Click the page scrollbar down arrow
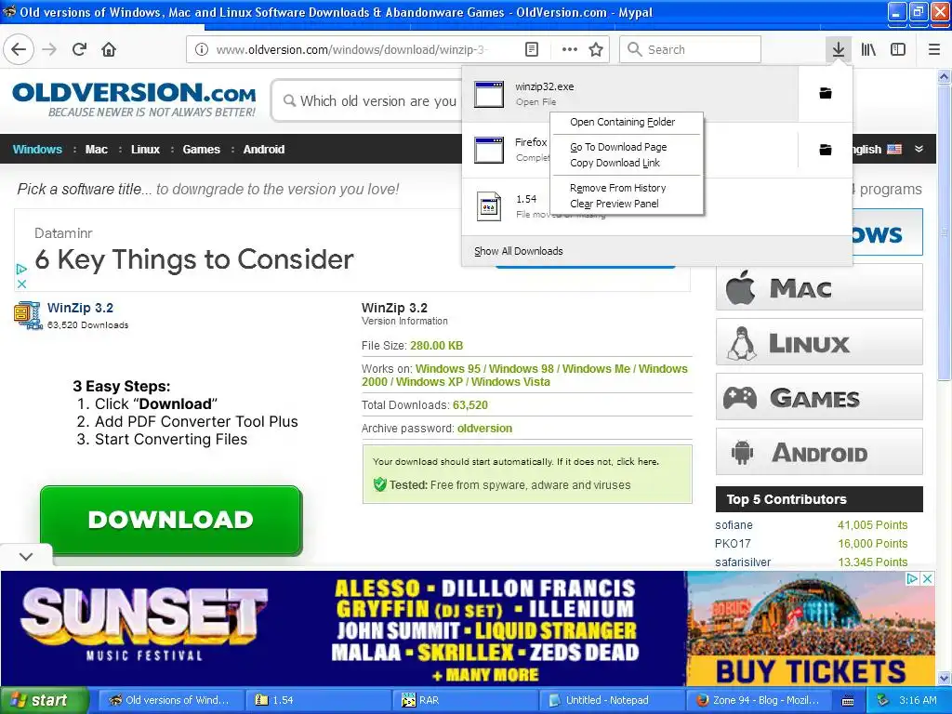Screen dimensions: 952x714 click(944, 678)
